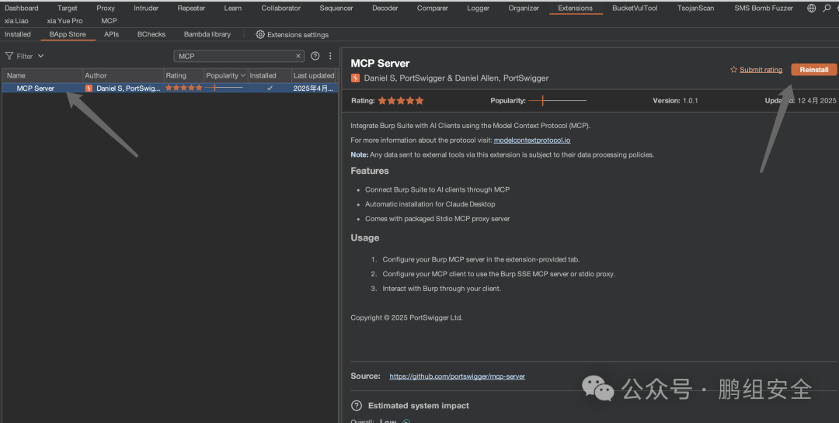Open help question mark beside search box
The height and width of the screenshot is (423, 839).
(315, 56)
